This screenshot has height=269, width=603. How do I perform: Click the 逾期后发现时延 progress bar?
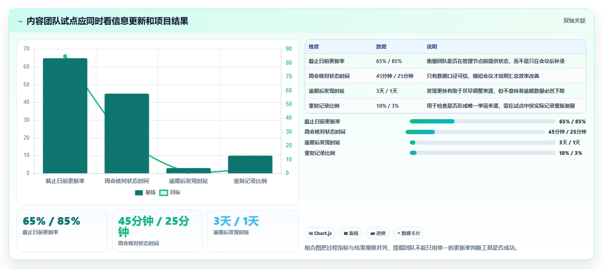483,143
